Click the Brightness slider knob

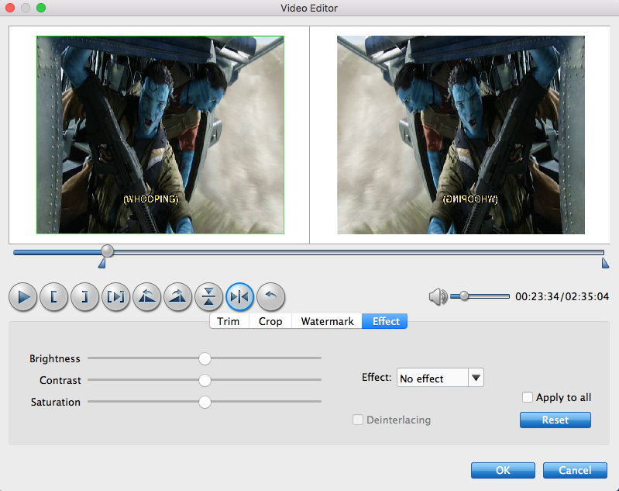(205, 358)
